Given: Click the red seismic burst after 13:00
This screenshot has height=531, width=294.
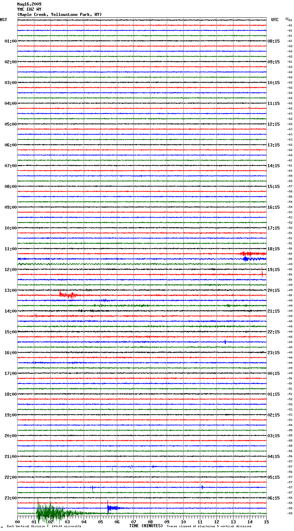Looking at the screenshot, I should (70, 295).
